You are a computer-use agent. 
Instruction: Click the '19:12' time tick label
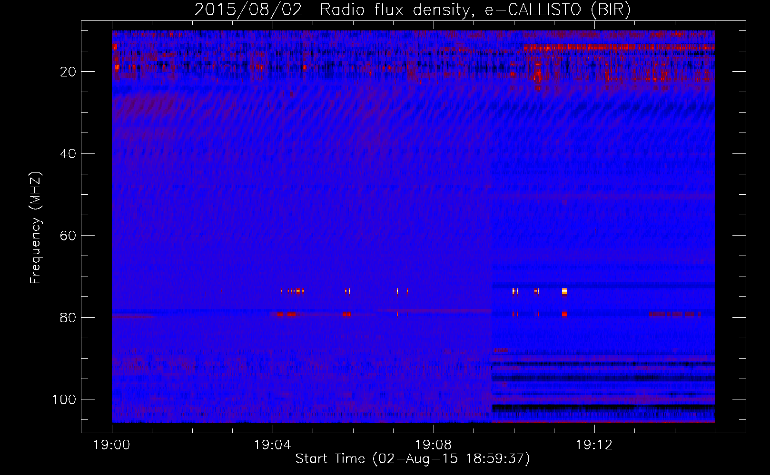(x=594, y=445)
